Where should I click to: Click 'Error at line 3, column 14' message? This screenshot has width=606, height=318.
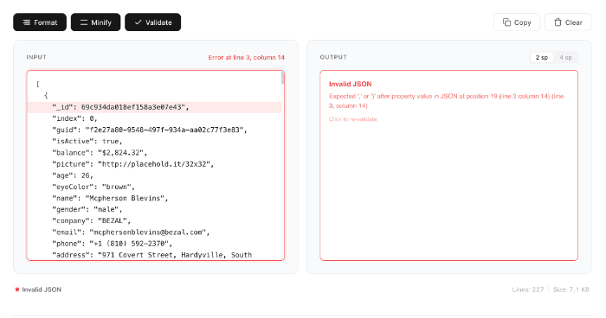pos(246,58)
